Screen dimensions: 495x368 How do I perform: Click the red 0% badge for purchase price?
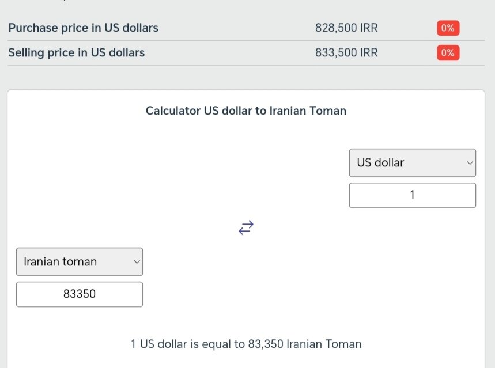point(448,28)
